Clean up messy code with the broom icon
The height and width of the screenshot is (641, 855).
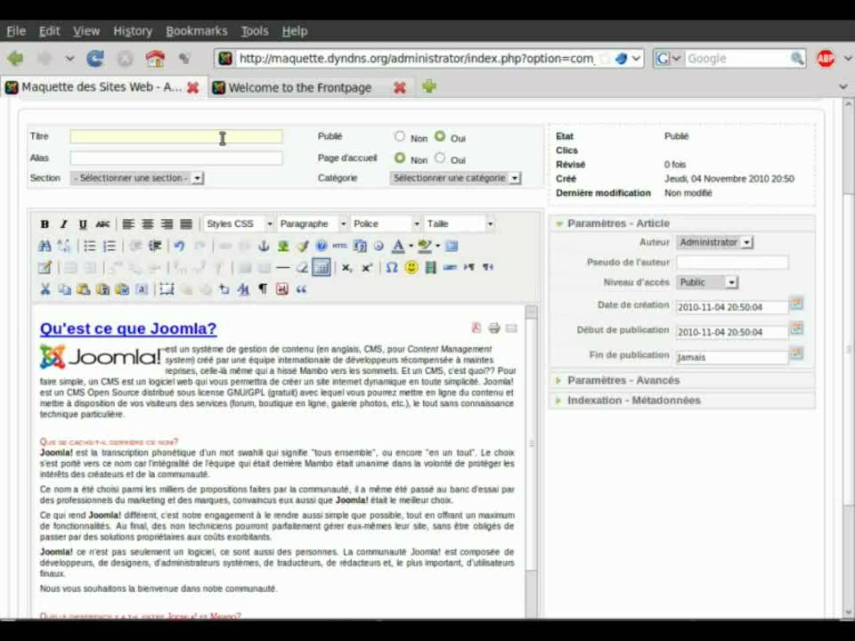coord(302,246)
